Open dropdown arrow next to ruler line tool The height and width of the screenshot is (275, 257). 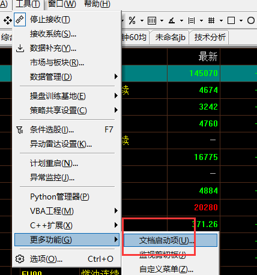click(201, 20)
